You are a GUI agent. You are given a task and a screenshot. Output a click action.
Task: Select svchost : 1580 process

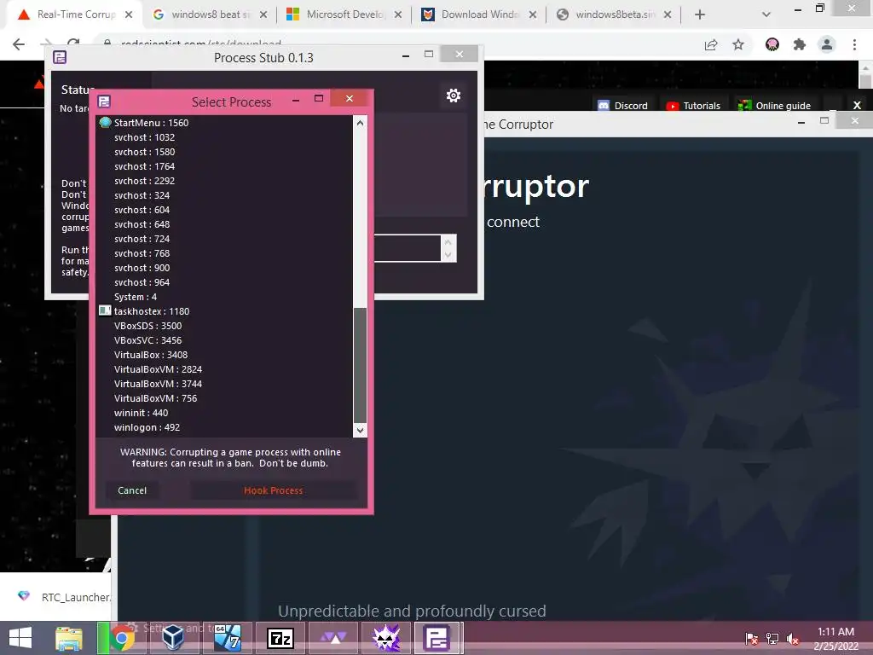[x=225, y=152]
